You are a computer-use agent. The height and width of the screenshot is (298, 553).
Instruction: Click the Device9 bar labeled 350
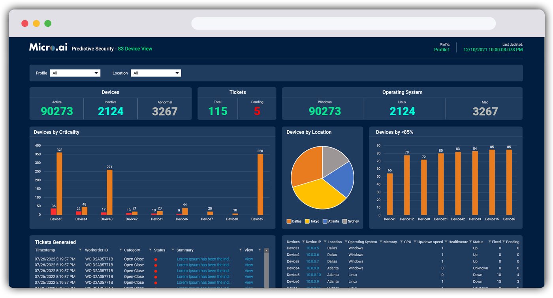click(x=260, y=184)
